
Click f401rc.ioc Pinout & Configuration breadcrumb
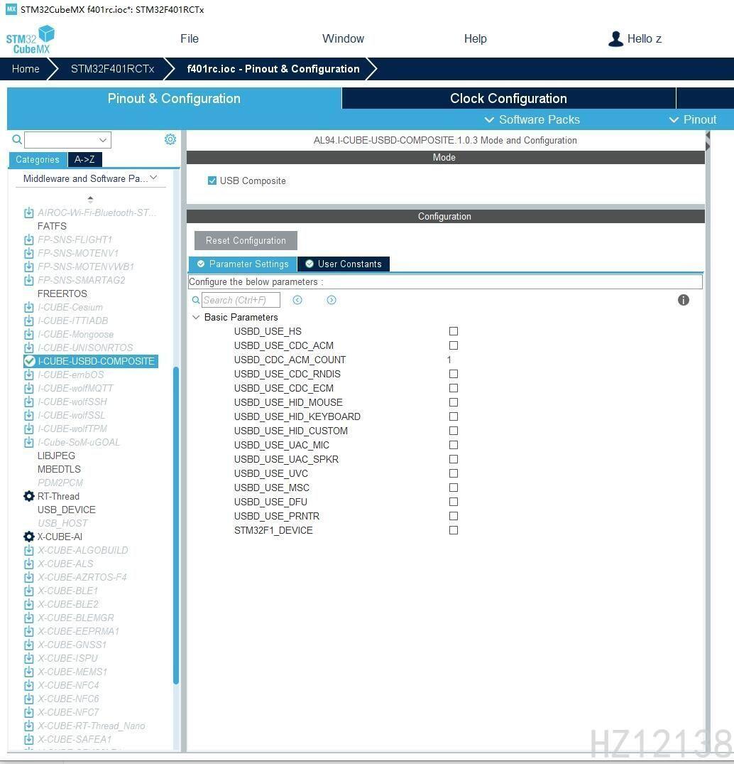tap(273, 69)
